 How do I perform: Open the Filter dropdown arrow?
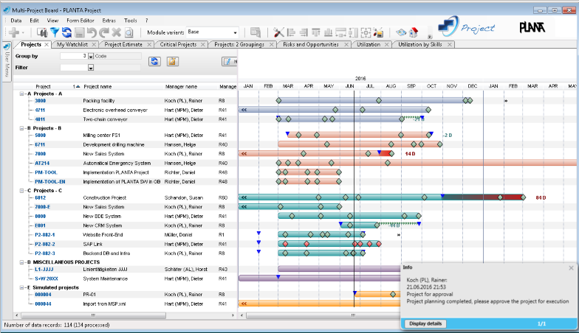(91, 68)
